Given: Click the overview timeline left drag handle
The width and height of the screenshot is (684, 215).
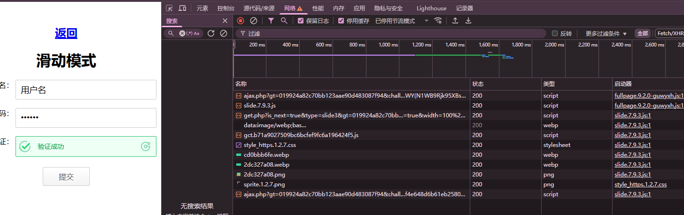Looking at the screenshot, I should click(234, 45).
